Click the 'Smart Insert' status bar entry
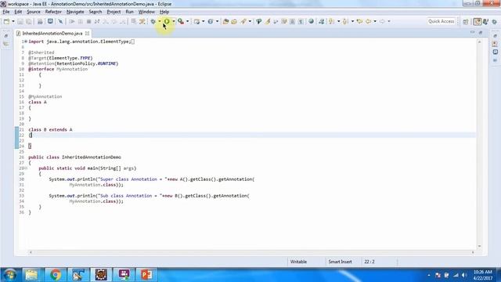This screenshot has height=282, width=501. [x=340, y=262]
